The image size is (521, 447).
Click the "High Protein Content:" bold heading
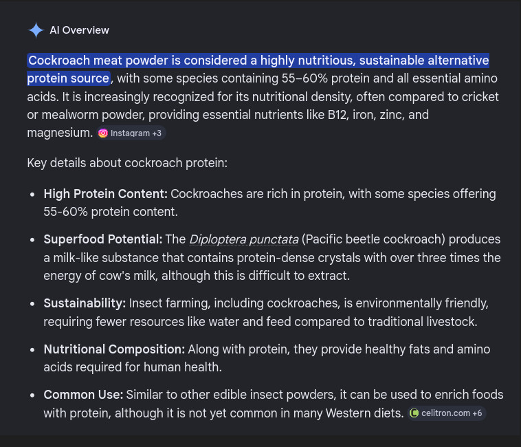pos(105,194)
